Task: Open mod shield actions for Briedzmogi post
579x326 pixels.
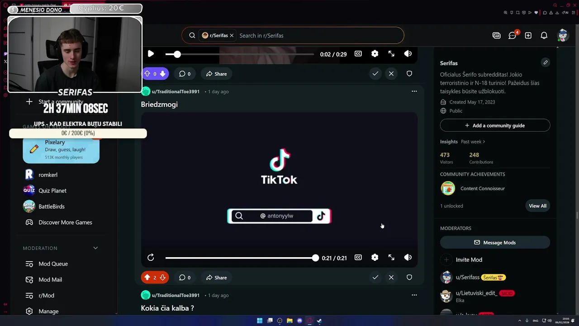Action: pos(409,278)
